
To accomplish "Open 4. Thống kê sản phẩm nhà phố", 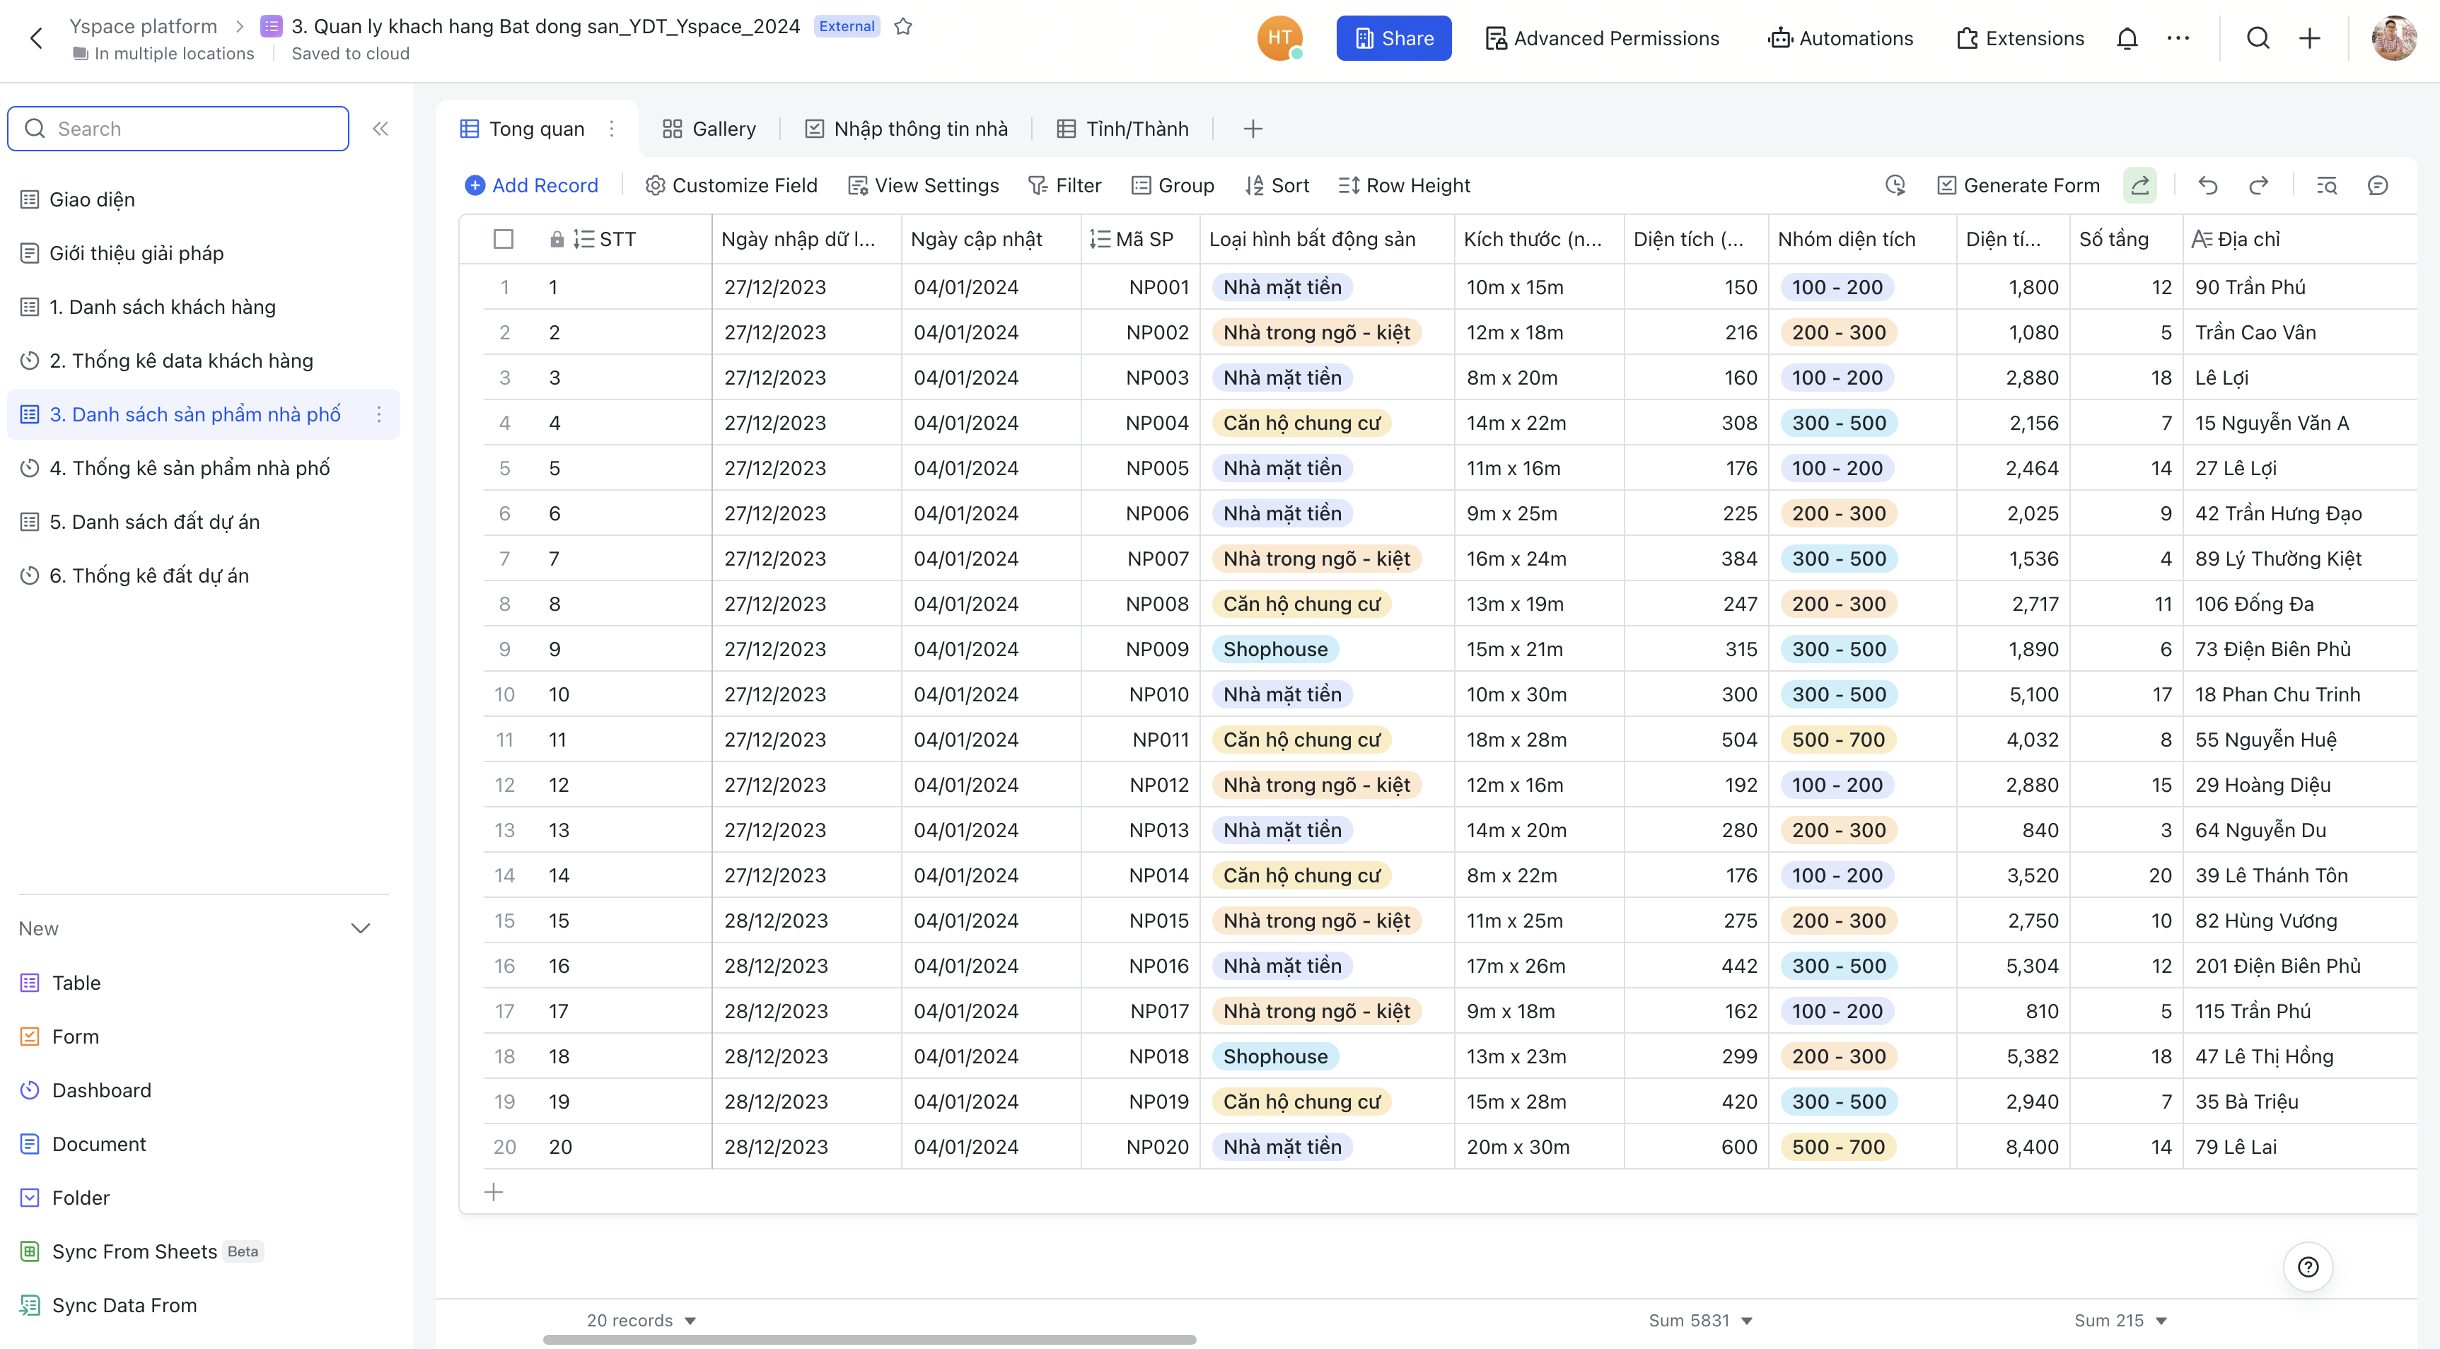I will point(204,467).
